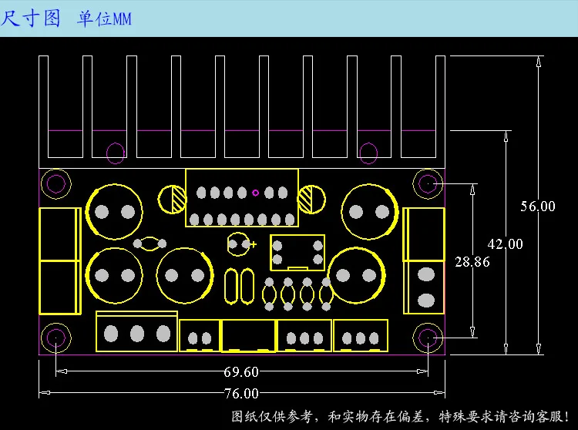Click the yellow plus polarity mark
The width and height of the screenshot is (578, 430).
254,244
